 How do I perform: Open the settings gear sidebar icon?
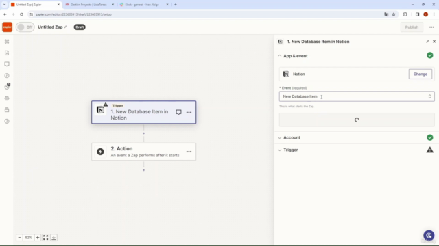click(7, 98)
